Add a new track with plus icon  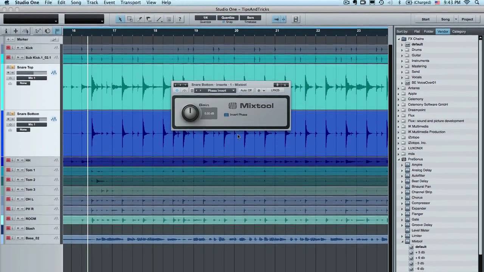pos(16,31)
